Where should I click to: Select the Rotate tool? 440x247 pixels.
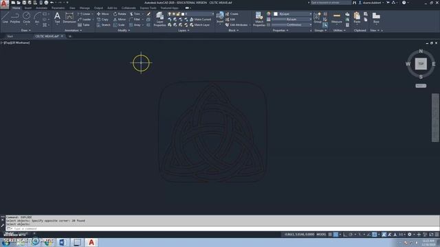[120, 14]
